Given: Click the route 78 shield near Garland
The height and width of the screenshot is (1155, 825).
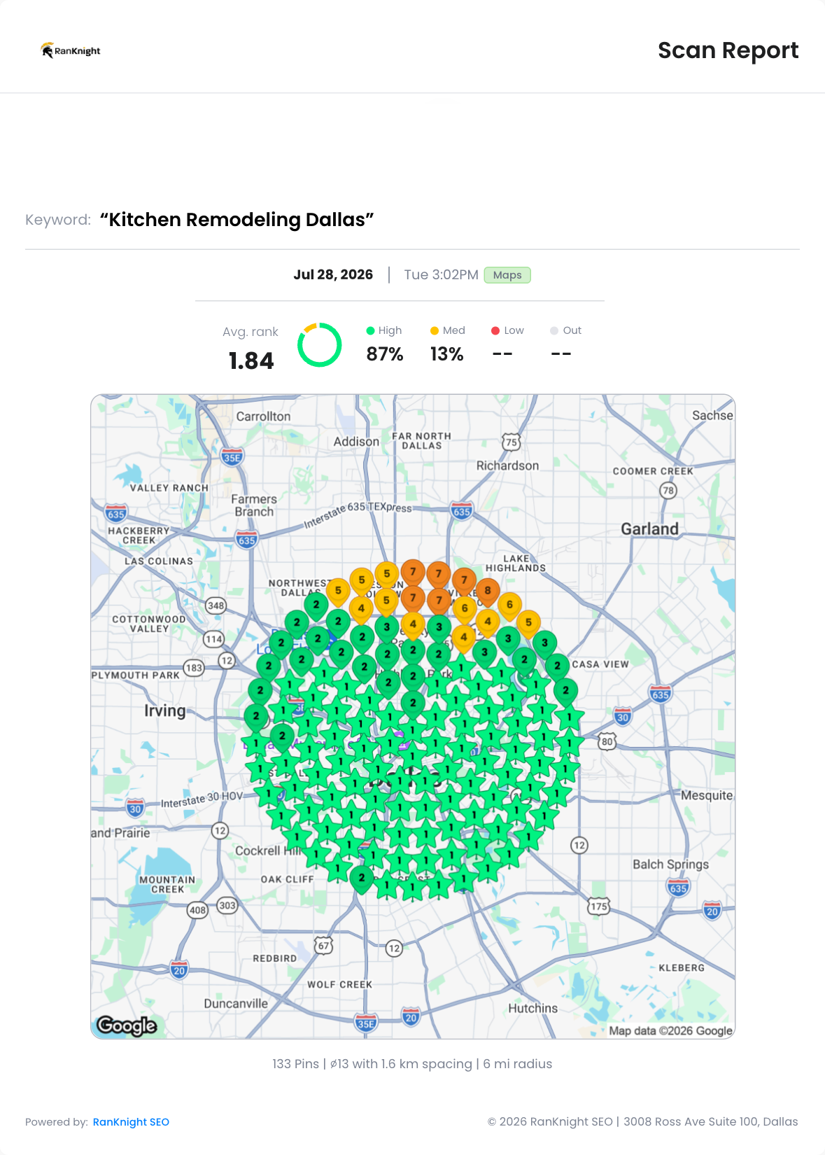Looking at the screenshot, I should (x=668, y=491).
